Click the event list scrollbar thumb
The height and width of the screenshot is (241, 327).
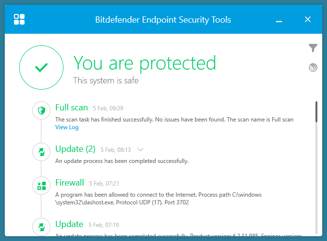(316, 112)
